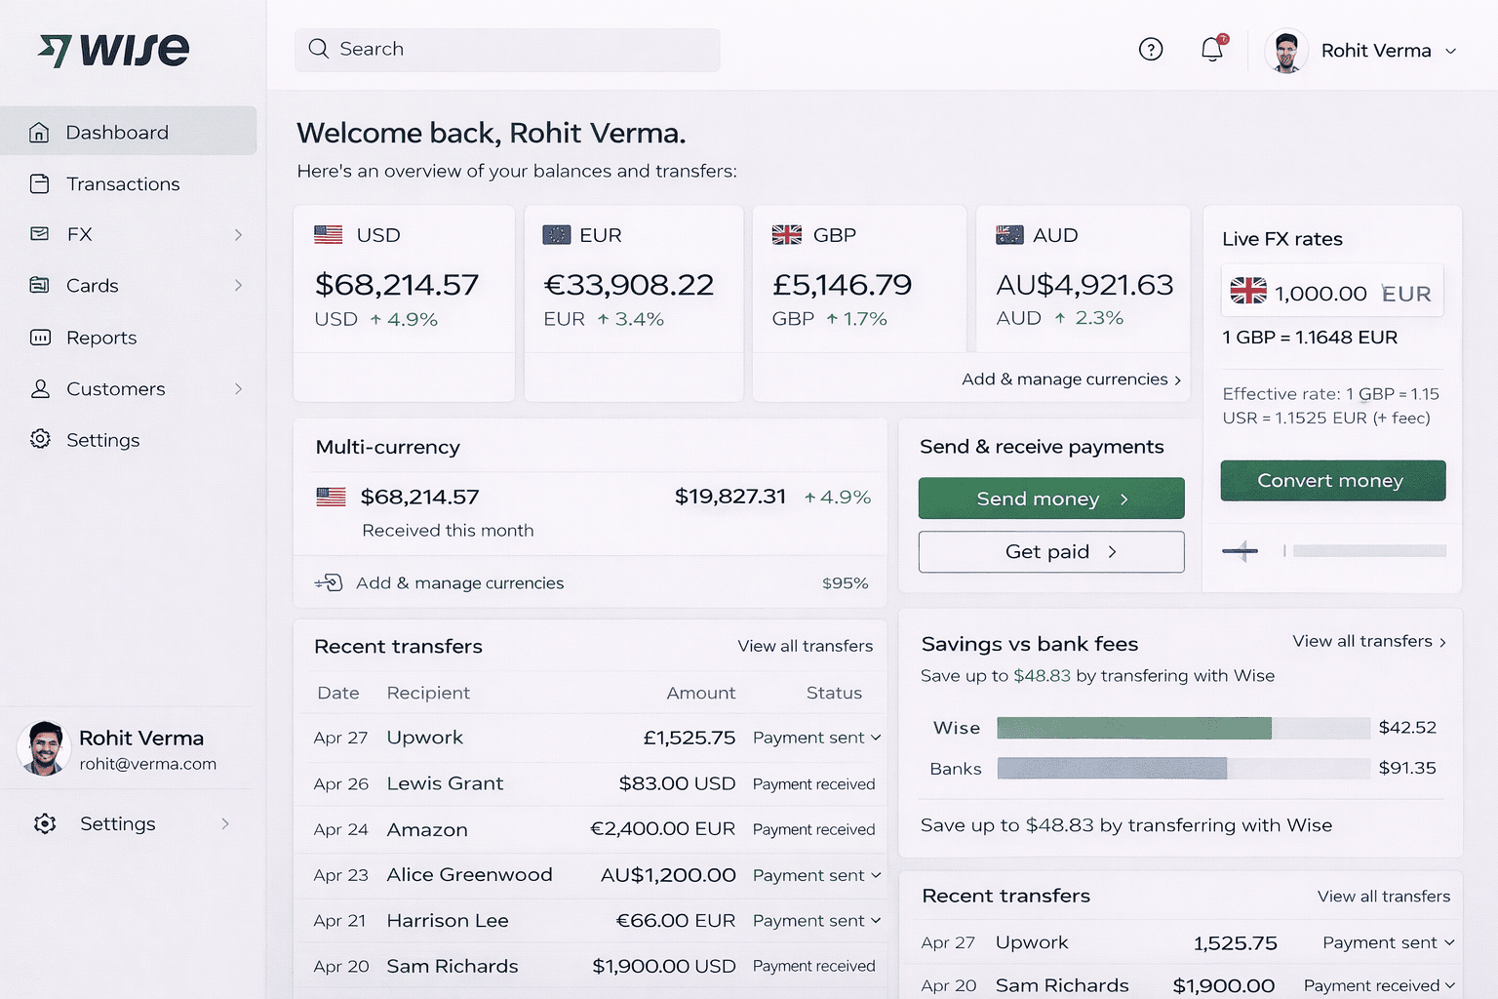
Task: Click the help question mark icon
Action: pyautogui.click(x=1151, y=50)
